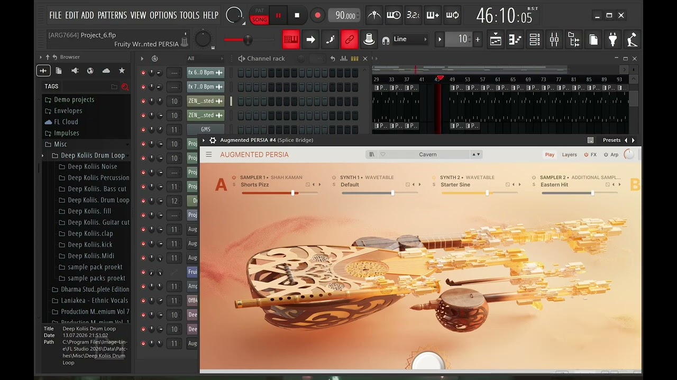Open the All channel filter dropdown

point(205,59)
